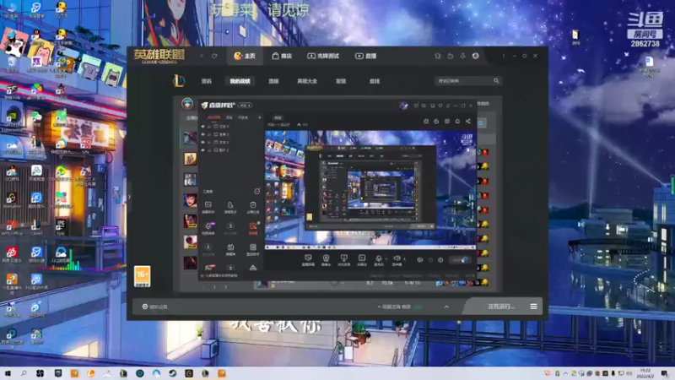Open the Windows Start menu
675x380 pixels.
coord(8,373)
